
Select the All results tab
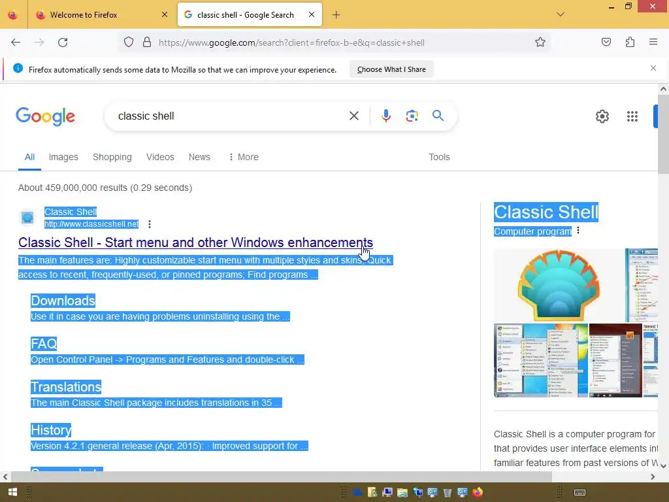pos(29,157)
